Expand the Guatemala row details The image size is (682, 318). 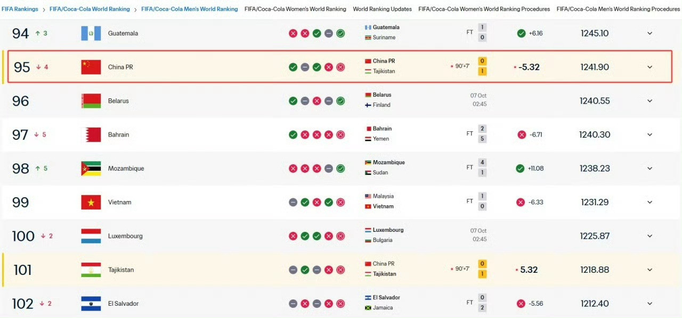[x=649, y=34]
